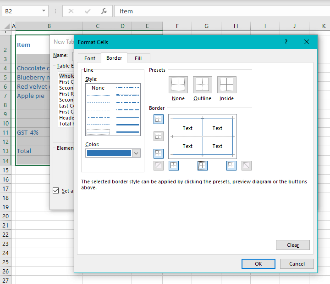Viewport: 330px width, 284px height.
Task: Select column F header
Action: pyautogui.click(x=177, y=26)
